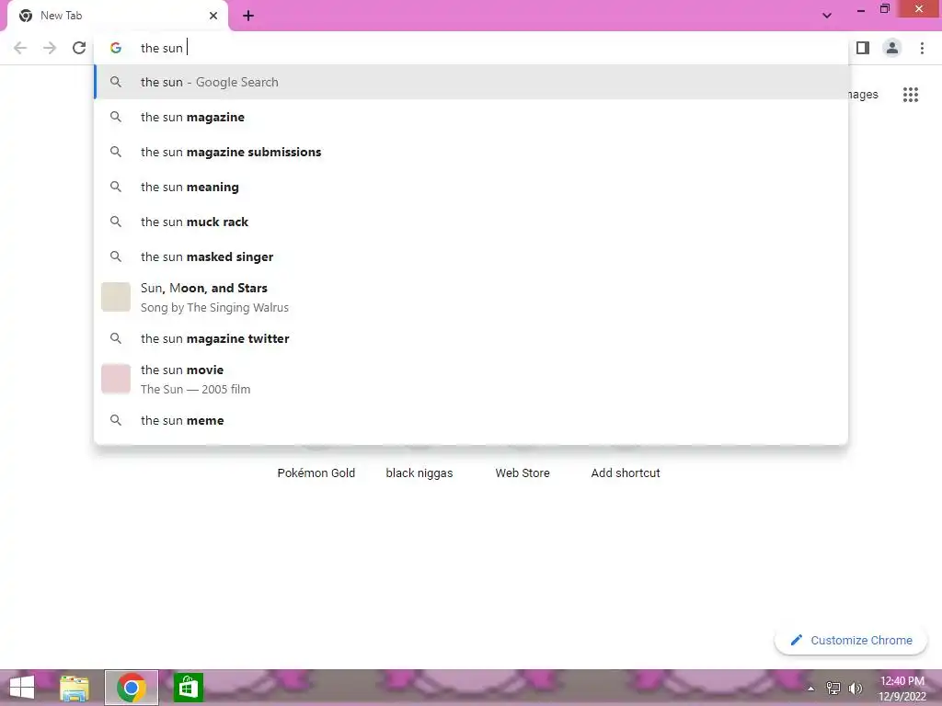Open the network tray icon

[x=833, y=688]
